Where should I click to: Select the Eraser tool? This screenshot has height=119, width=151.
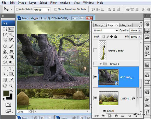pyautogui.click(x=5, y=57)
